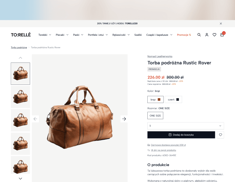Image resolution: width=235 pixels, height=182 pixels.
Task: Select the brąz color option
Action: [x=155, y=99]
